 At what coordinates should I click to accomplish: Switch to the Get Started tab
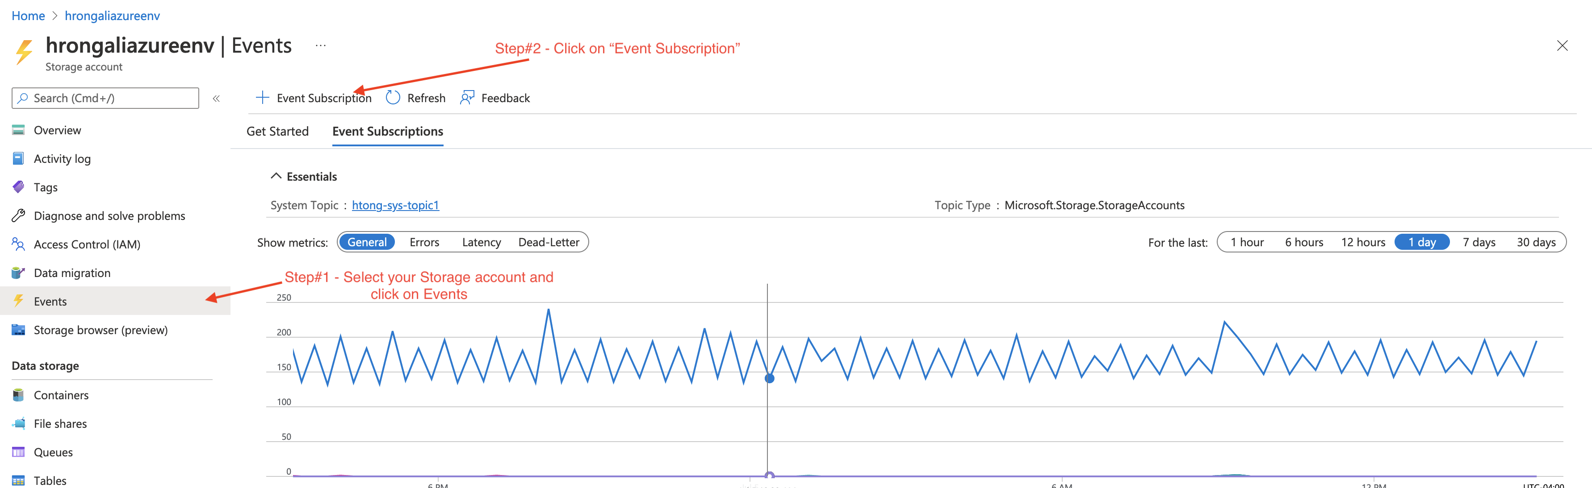click(277, 132)
